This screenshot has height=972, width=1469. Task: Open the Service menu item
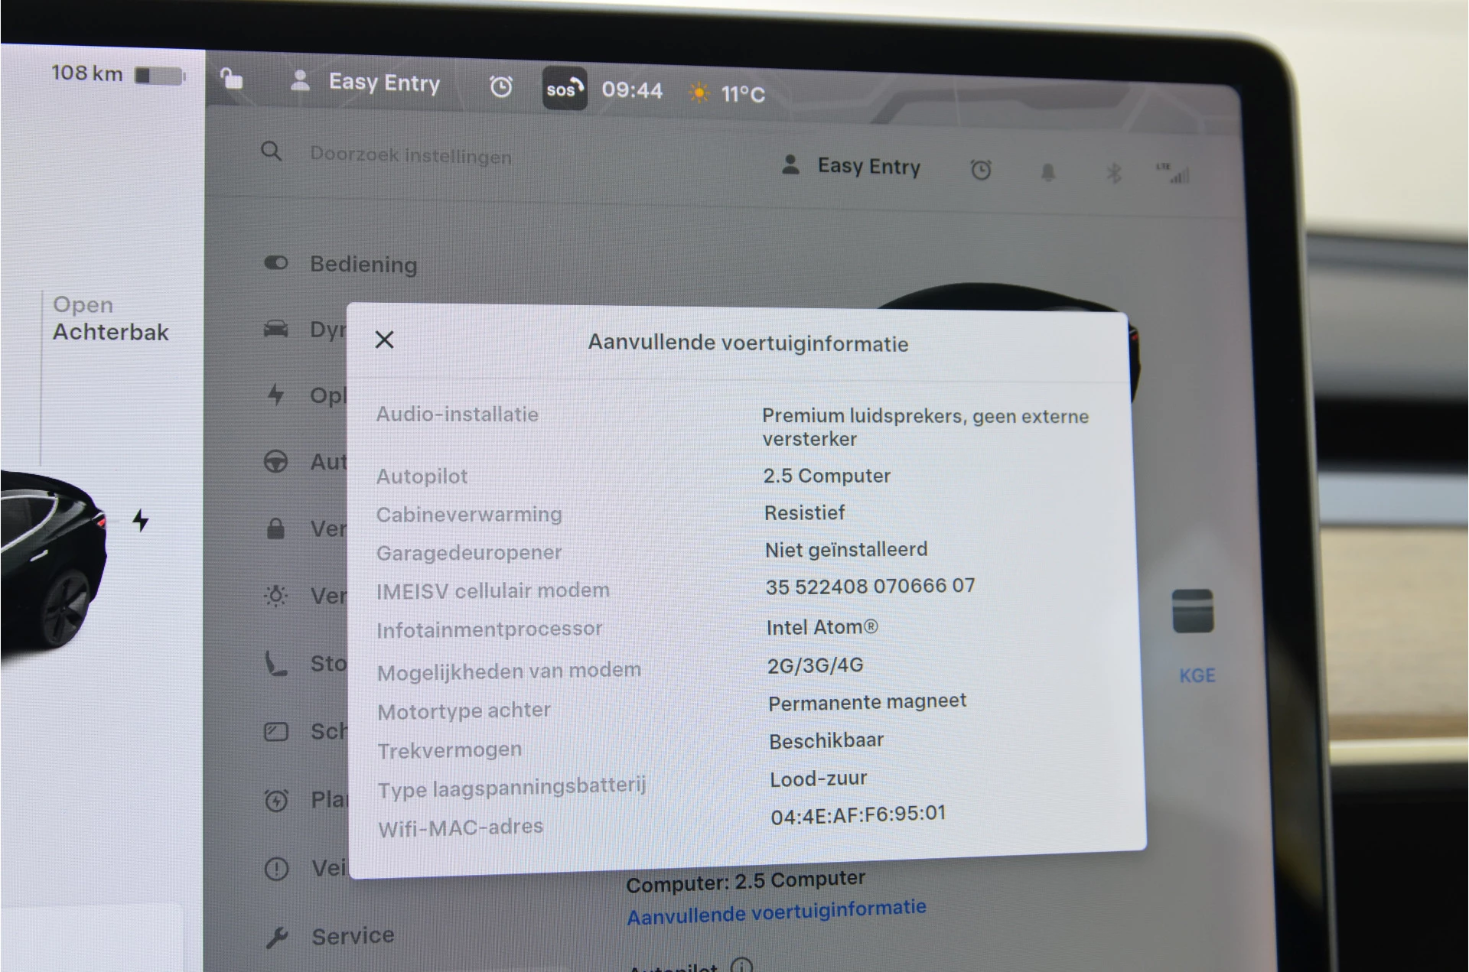[x=352, y=935]
